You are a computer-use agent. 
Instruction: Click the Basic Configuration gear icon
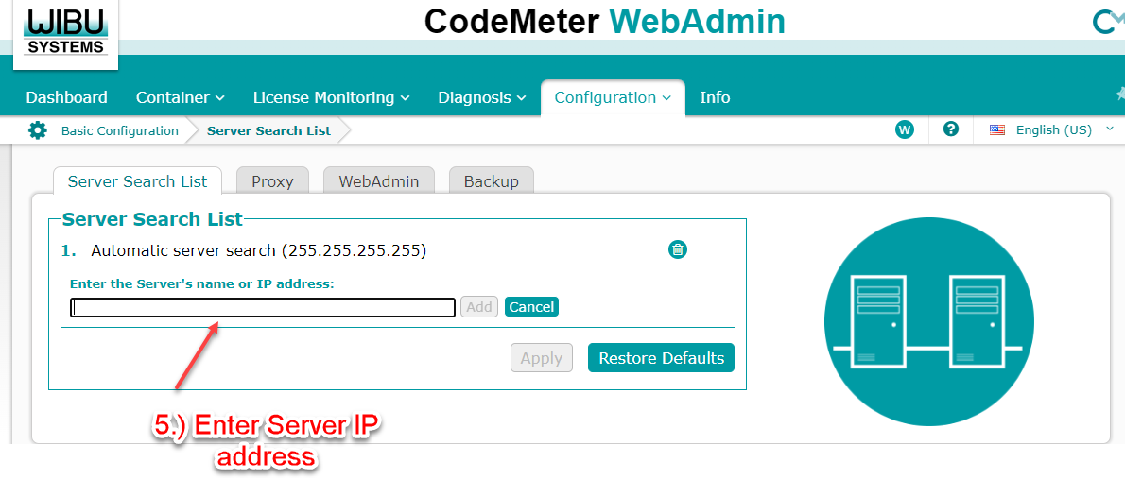pos(37,130)
